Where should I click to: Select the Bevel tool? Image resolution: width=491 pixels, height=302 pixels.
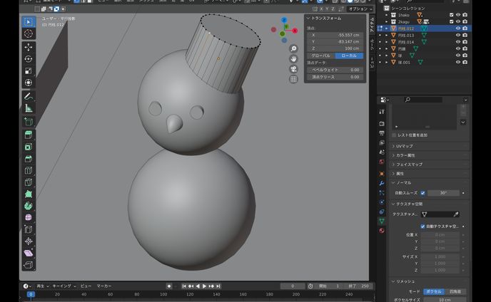29,159
